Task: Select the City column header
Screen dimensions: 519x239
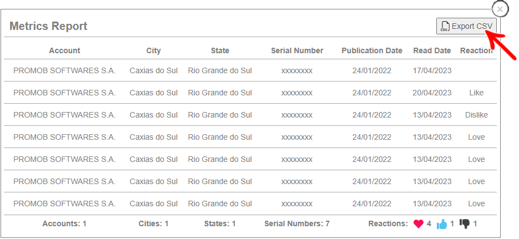Action: [x=154, y=50]
